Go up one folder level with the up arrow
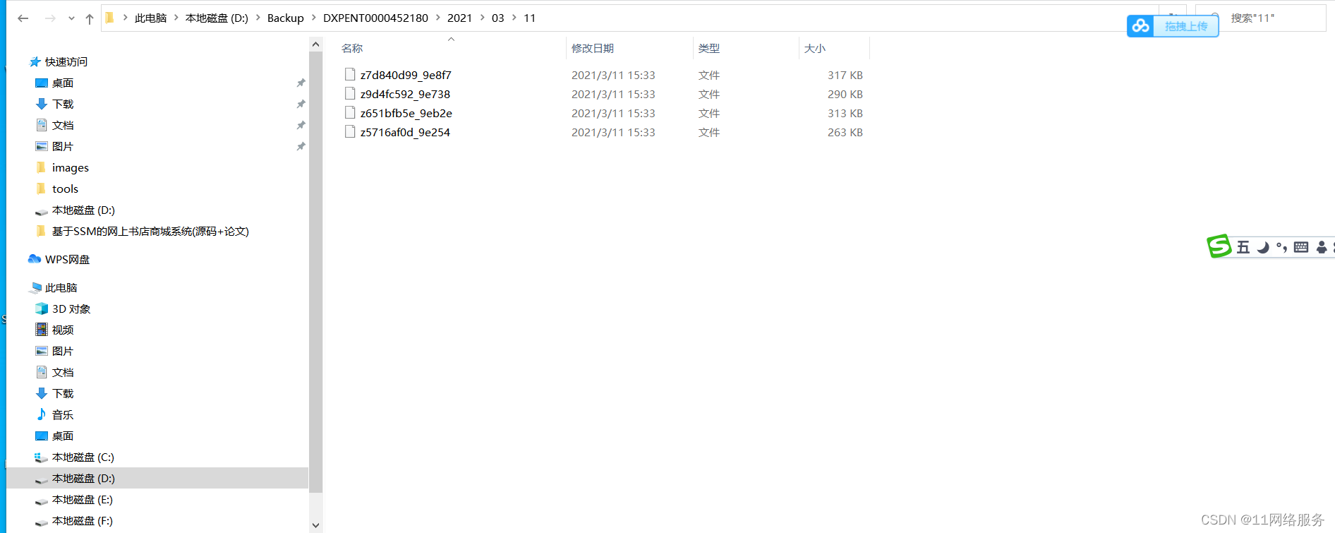The width and height of the screenshot is (1335, 533). [89, 19]
